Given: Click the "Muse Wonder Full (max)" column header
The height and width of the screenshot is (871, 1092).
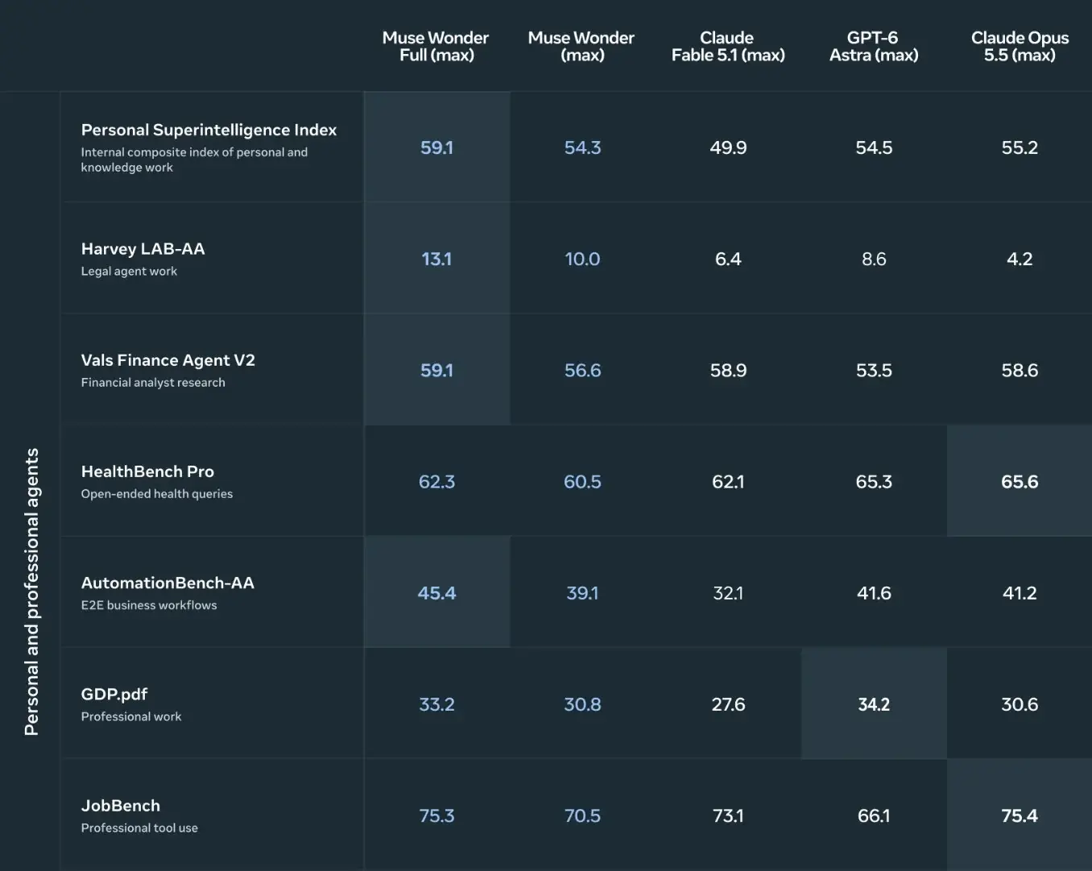Looking at the screenshot, I should pyautogui.click(x=436, y=46).
